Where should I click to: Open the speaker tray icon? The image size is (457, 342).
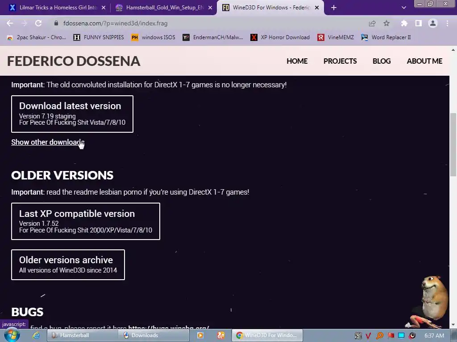click(412, 336)
